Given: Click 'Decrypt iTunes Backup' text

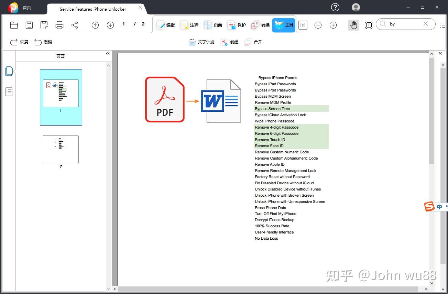Looking at the screenshot, I should [x=274, y=220].
